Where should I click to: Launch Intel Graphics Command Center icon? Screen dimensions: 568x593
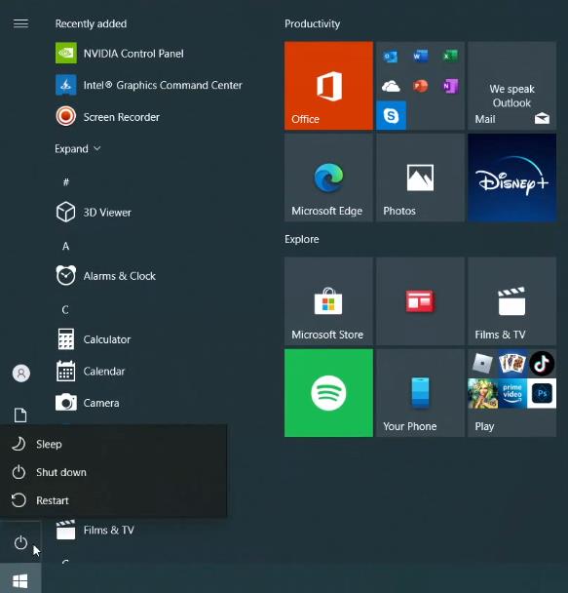[66, 85]
